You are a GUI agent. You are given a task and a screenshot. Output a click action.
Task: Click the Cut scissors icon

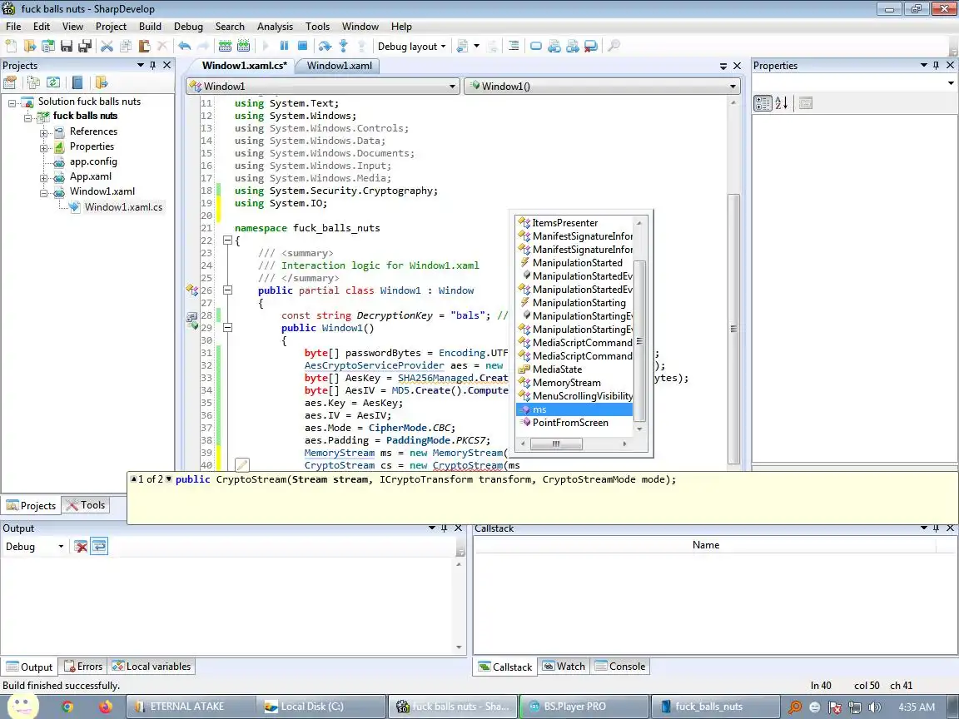point(107,47)
